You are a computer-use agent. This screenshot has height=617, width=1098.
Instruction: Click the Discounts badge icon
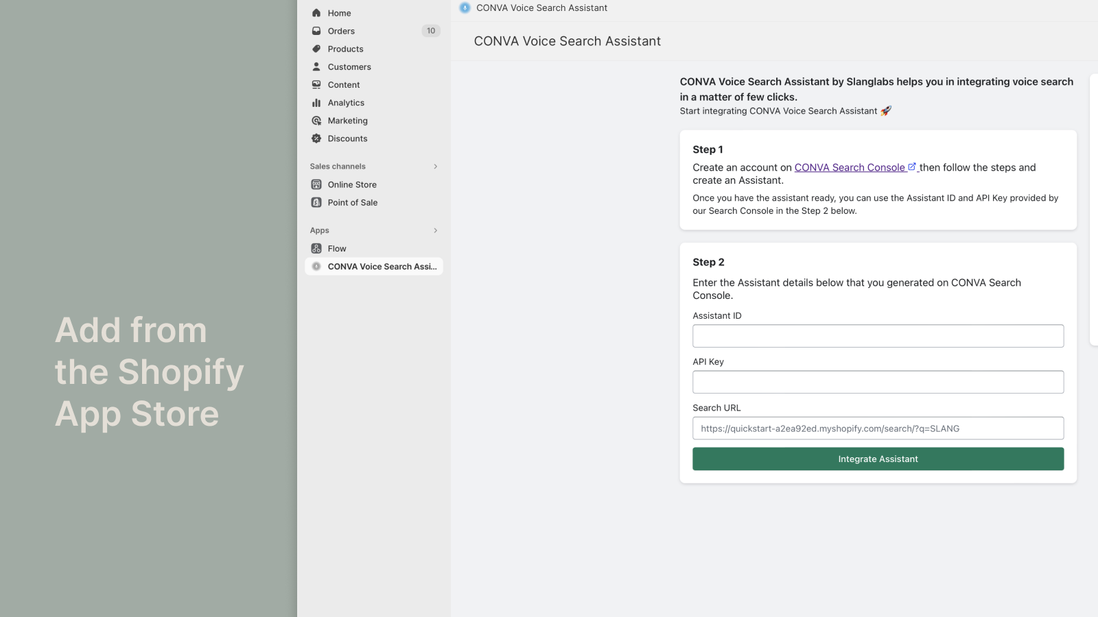316,138
